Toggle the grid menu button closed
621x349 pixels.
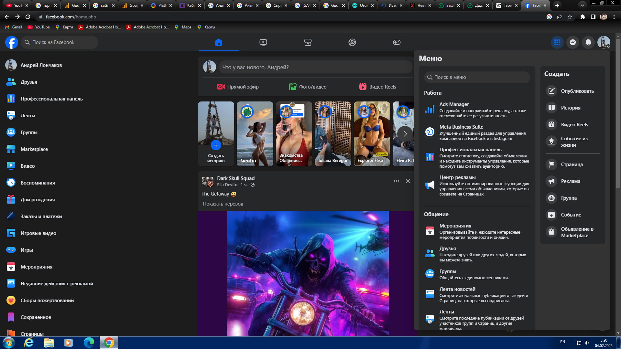[557, 42]
